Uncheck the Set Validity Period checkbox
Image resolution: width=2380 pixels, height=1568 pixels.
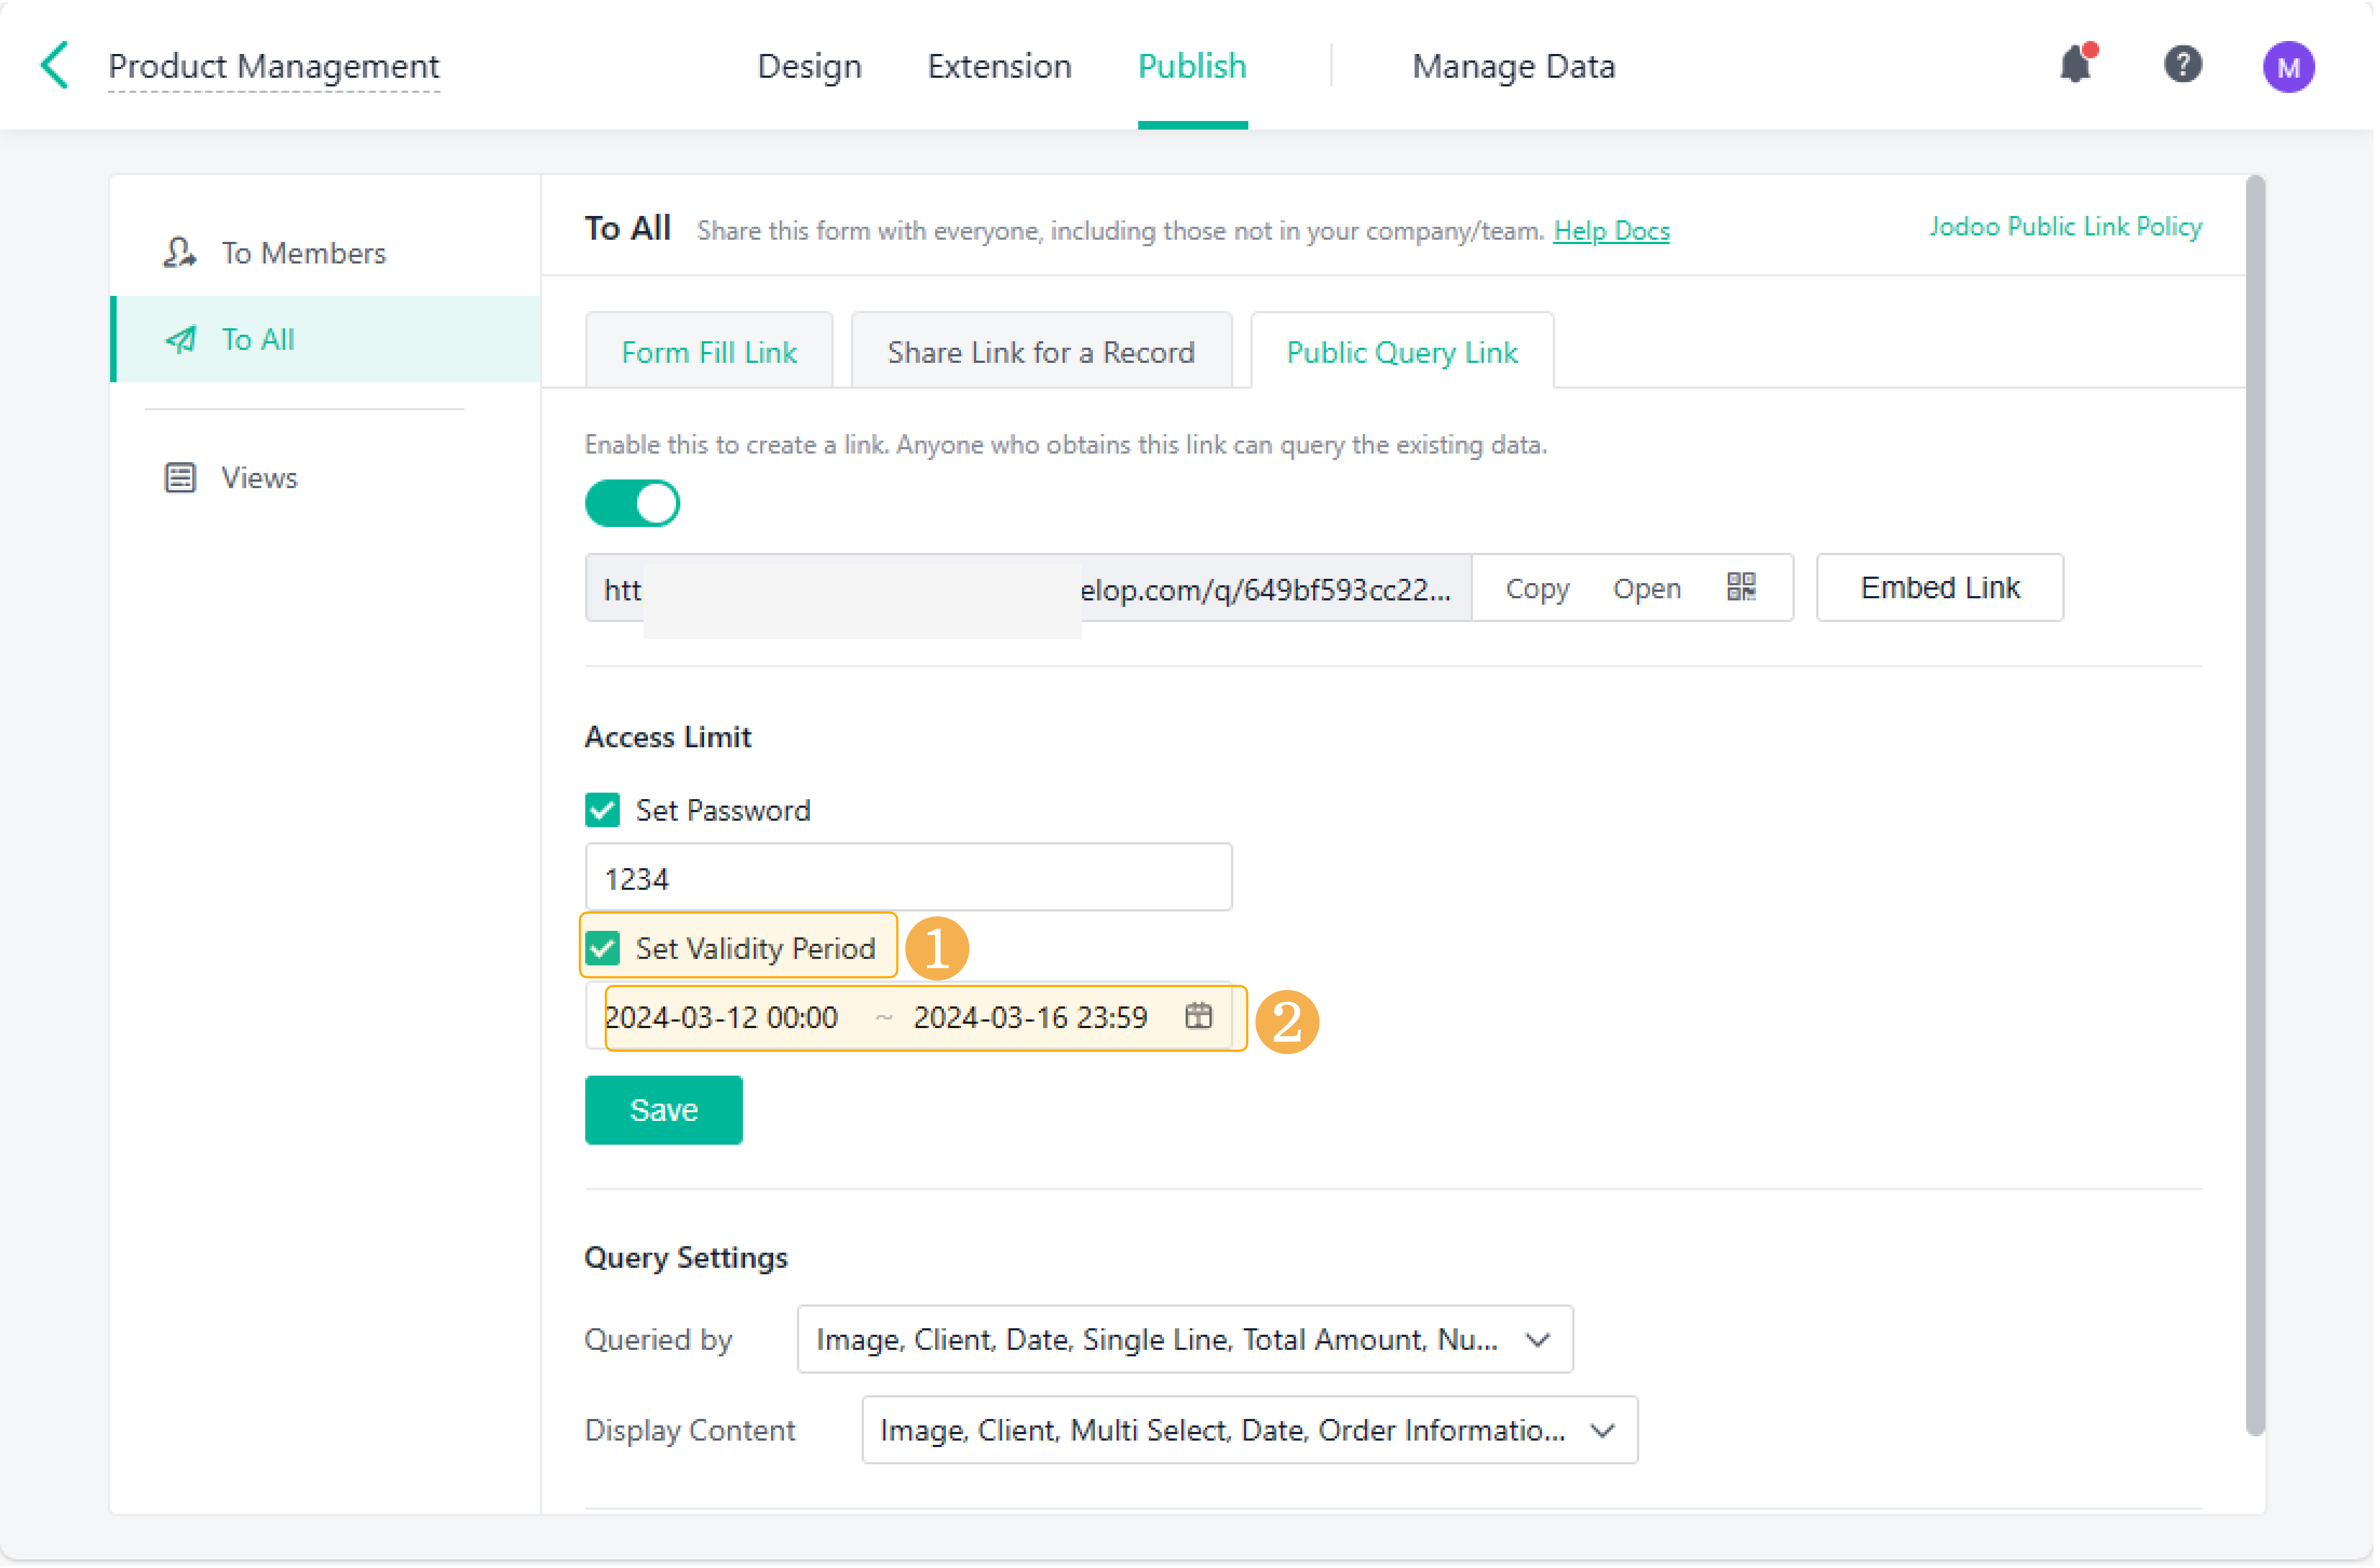coord(603,948)
